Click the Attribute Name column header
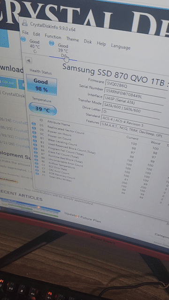Screen dimensions: 169x300 tap(58, 123)
